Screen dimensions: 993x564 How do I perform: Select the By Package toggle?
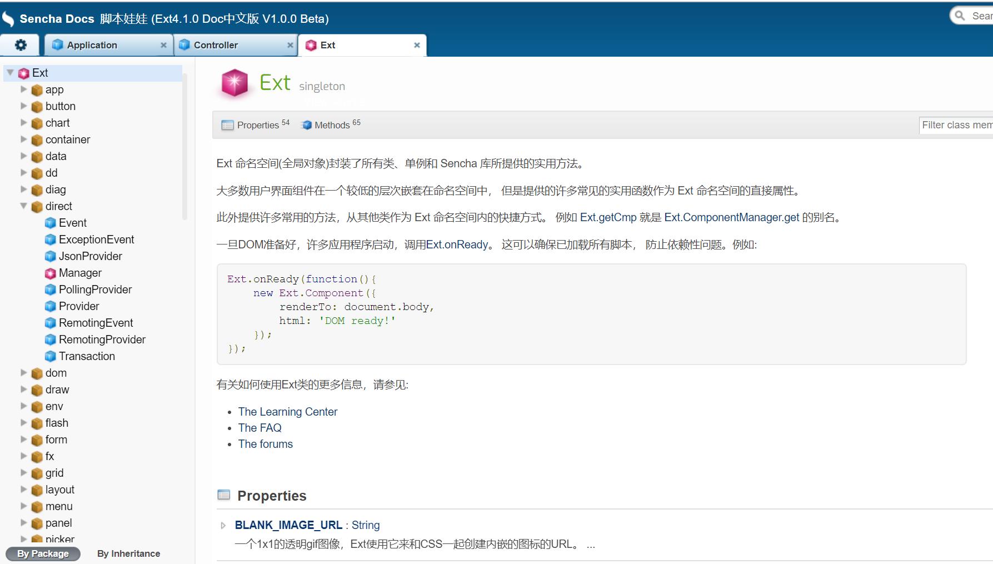click(42, 553)
